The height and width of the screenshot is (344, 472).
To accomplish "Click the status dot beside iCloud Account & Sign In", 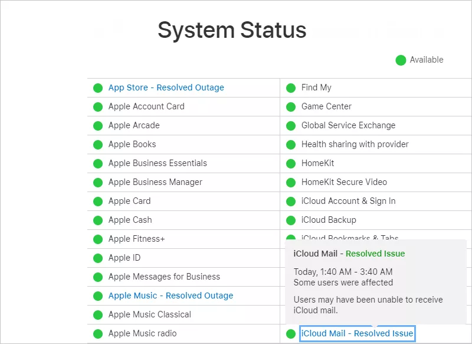I will [x=291, y=202].
